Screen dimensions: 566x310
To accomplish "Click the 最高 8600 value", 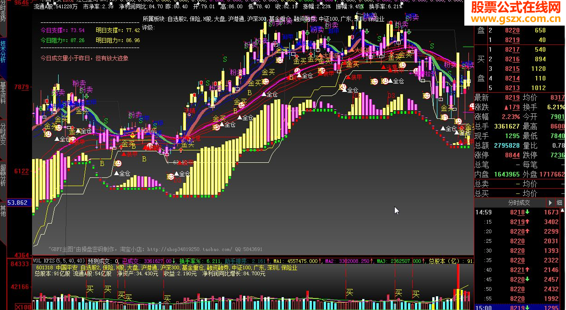I will [x=557, y=126].
